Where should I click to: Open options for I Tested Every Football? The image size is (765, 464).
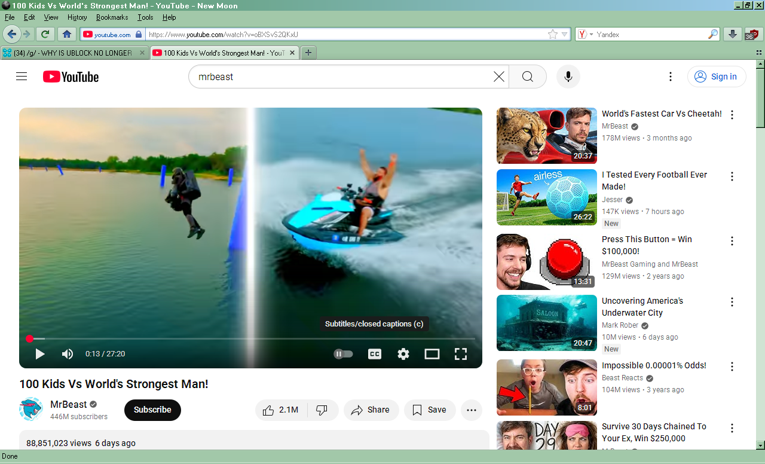pyautogui.click(x=732, y=176)
